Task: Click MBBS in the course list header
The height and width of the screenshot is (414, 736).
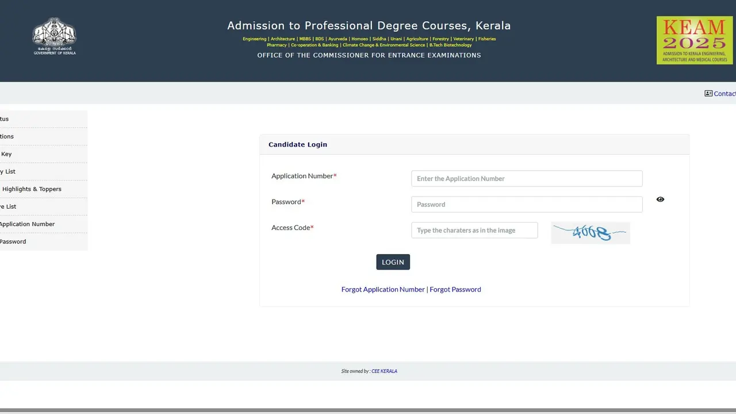Action: [305, 39]
